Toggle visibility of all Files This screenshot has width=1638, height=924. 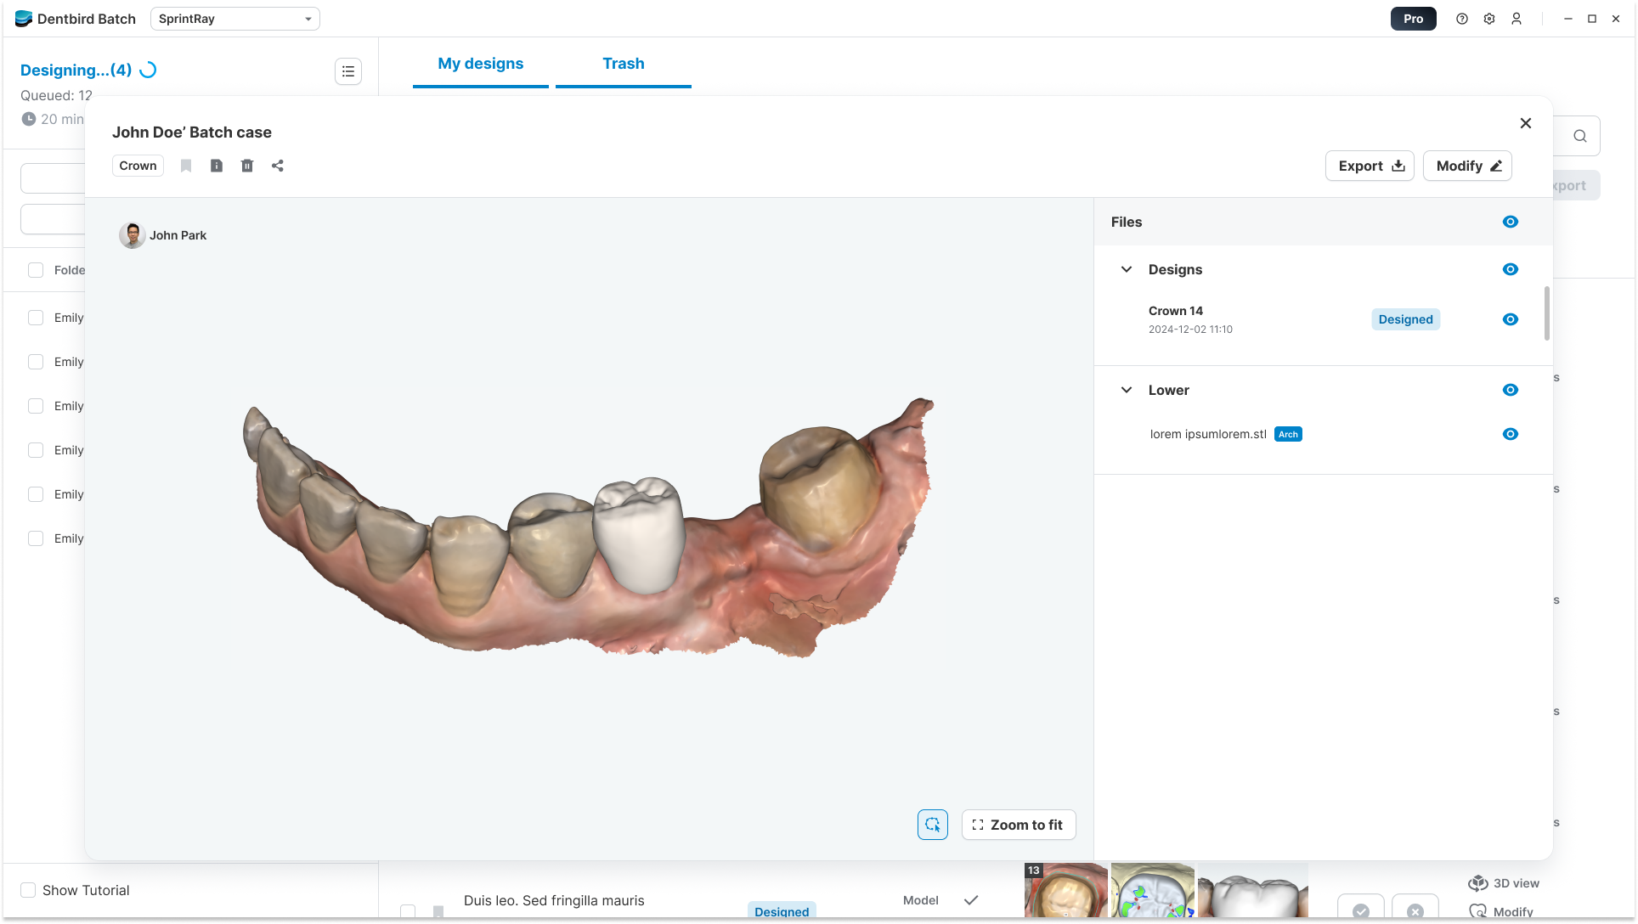(1510, 222)
